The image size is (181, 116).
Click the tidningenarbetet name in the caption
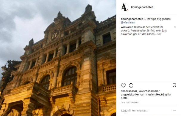coord(132,19)
